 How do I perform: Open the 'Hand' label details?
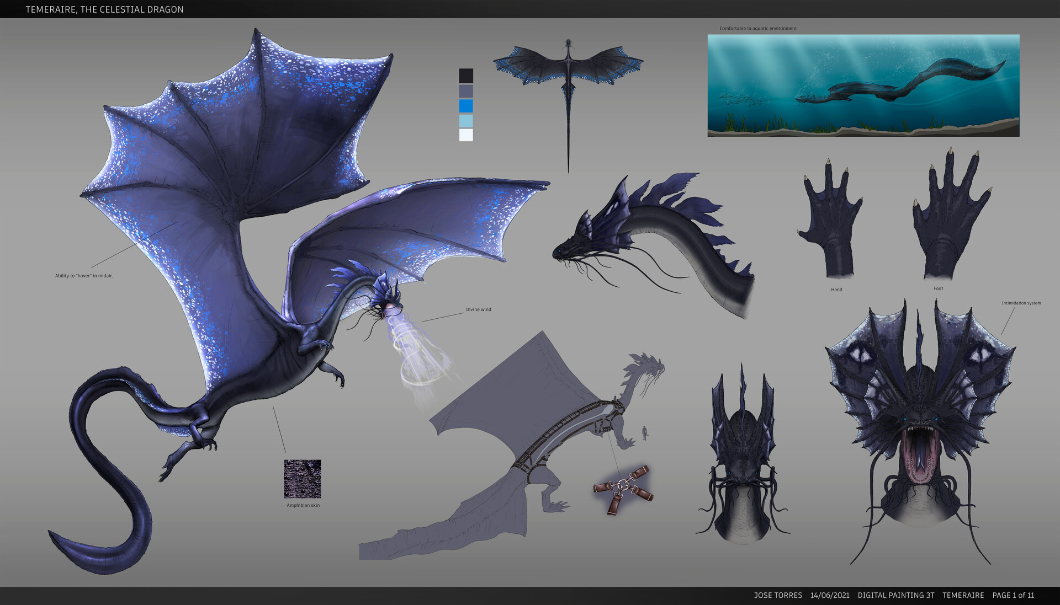pos(836,289)
